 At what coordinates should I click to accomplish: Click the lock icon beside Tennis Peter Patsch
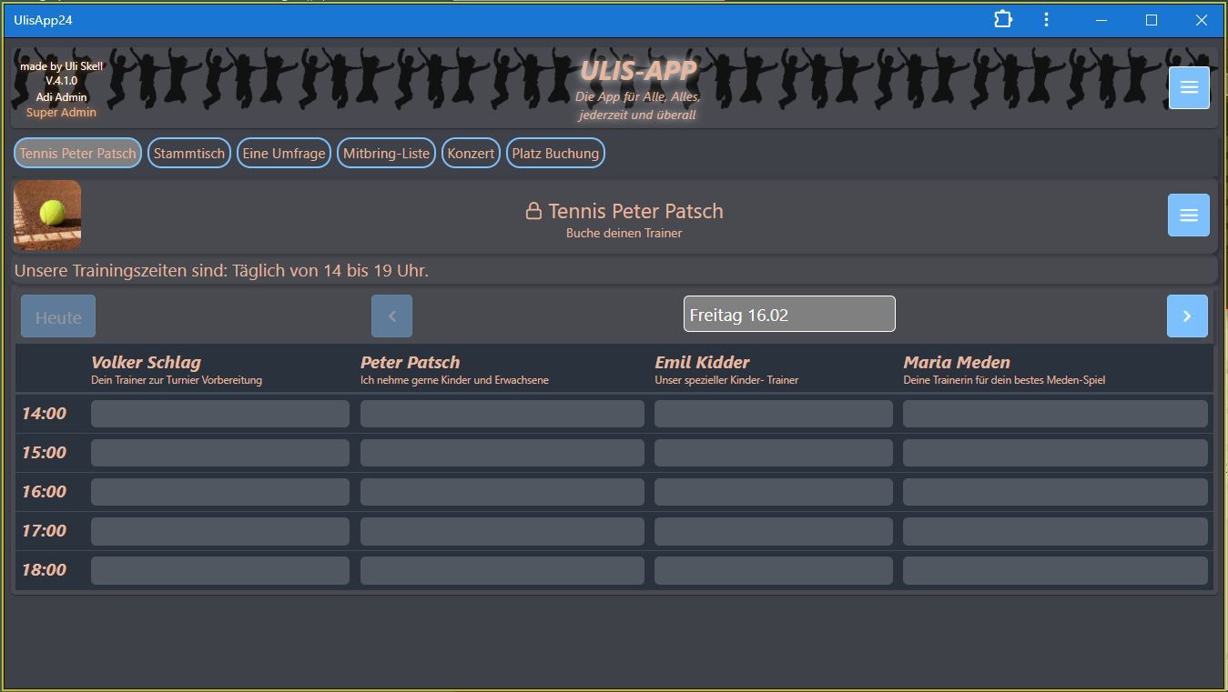coord(533,211)
